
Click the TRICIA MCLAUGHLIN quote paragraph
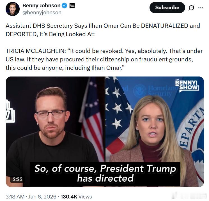pos(104,59)
